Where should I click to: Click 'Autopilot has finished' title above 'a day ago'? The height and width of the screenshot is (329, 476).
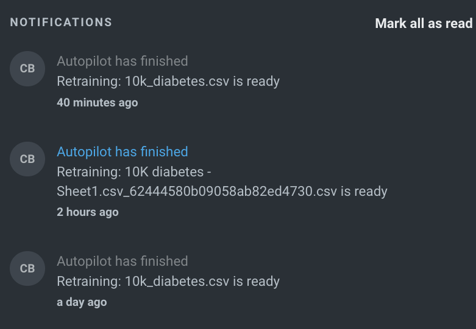pos(122,261)
